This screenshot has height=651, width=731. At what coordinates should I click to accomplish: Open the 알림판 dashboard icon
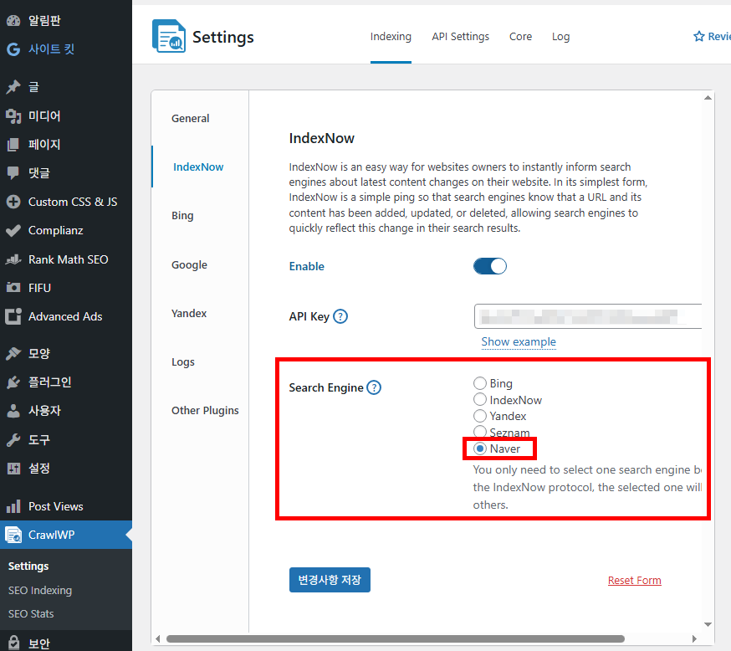click(13, 21)
